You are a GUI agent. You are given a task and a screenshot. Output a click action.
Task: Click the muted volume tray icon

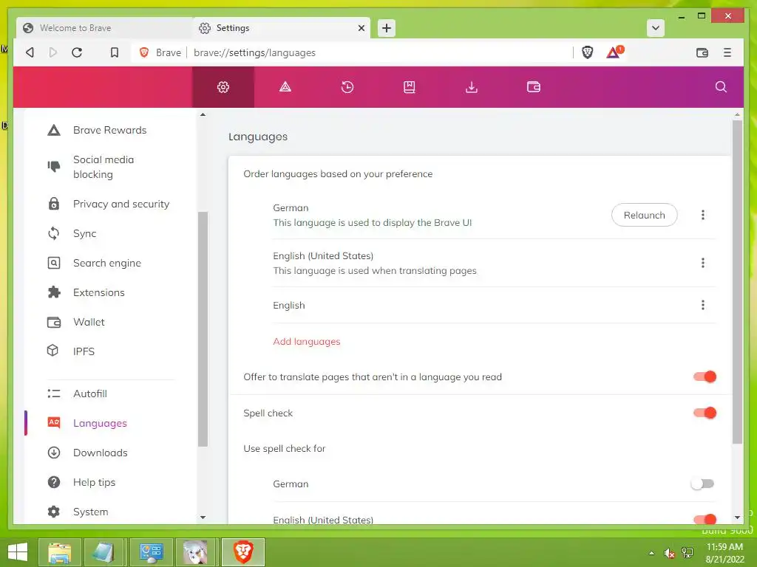click(x=669, y=553)
